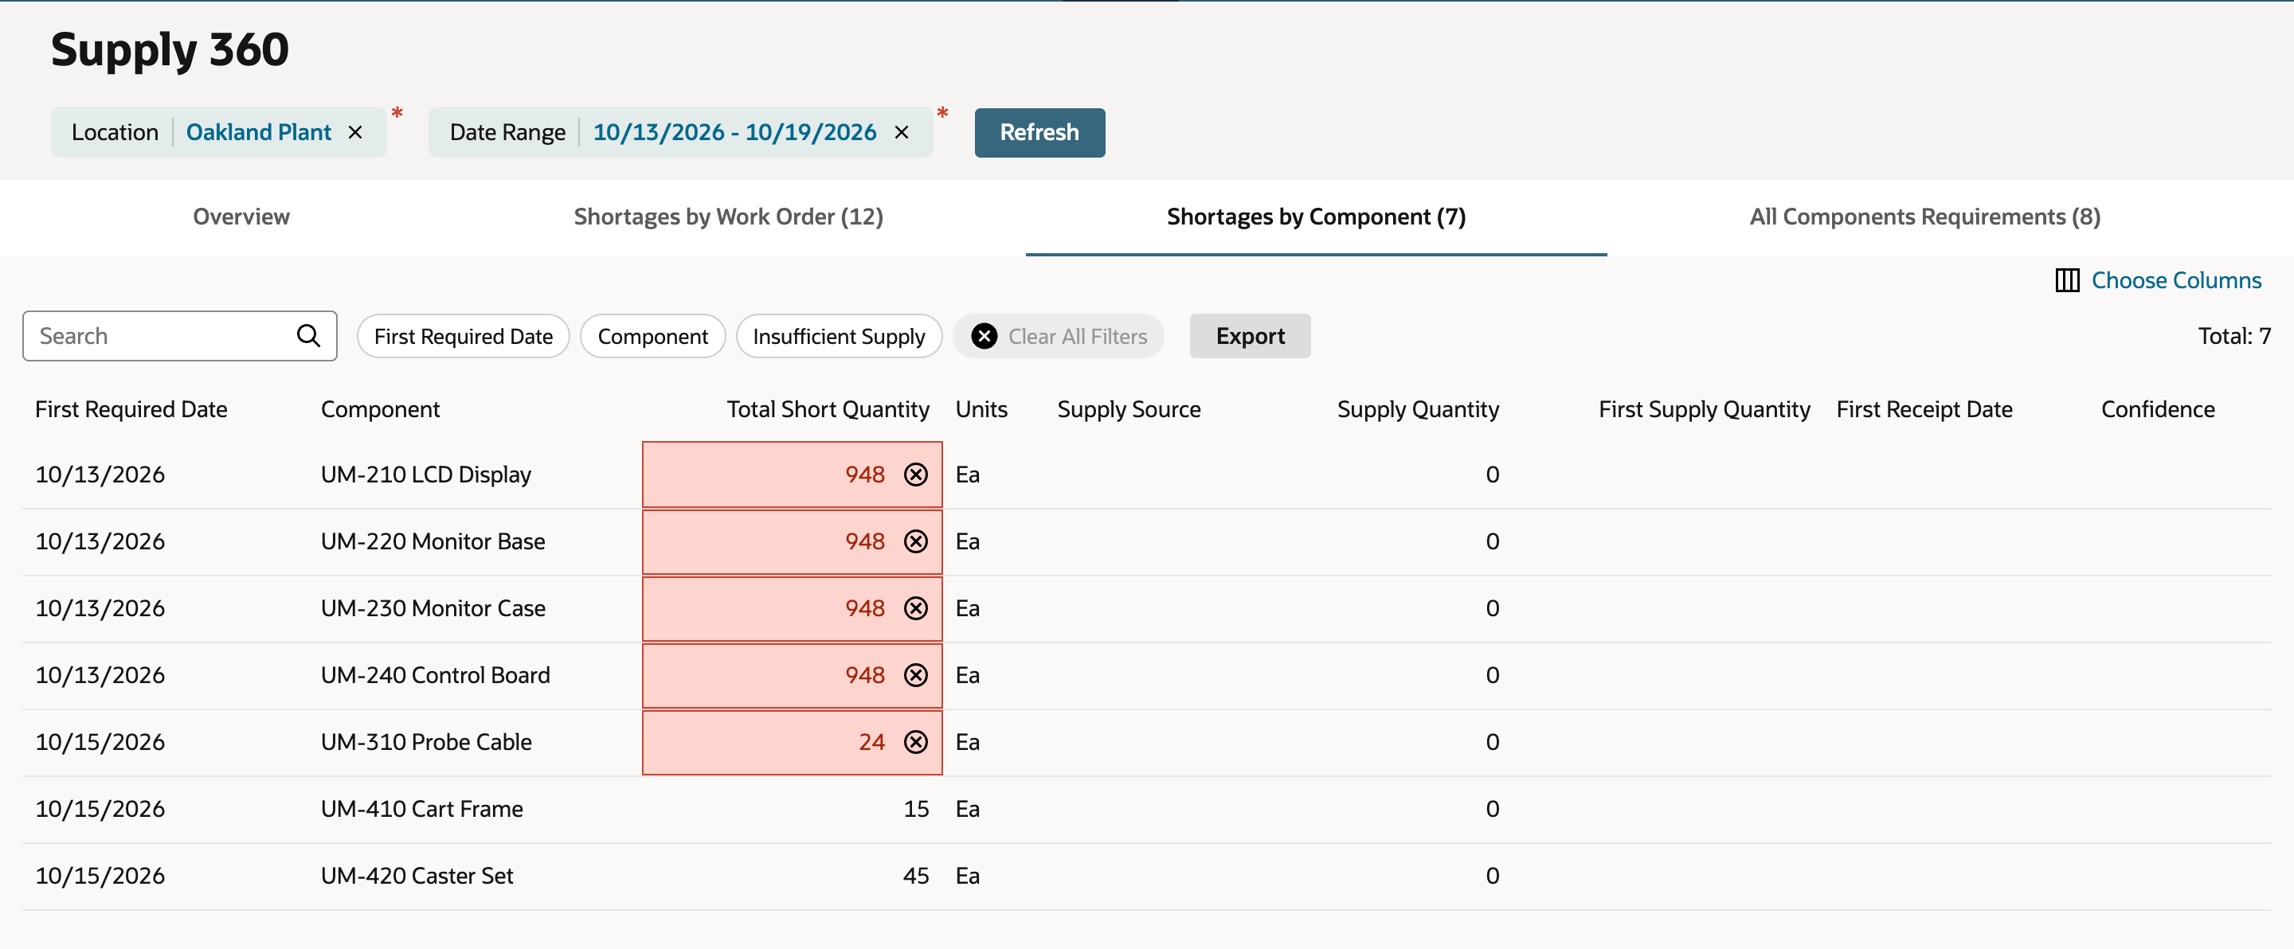Click Clear All Filters text
This screenshot has height=949, width=2294.
coord(1077,336)
